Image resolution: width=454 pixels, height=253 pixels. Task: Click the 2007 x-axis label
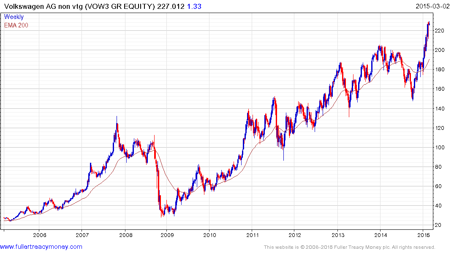point(82,235)
